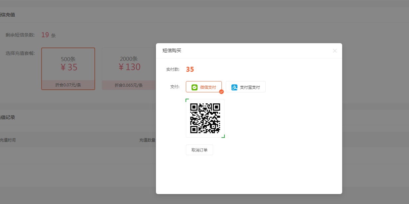Select WeChat Pay payment option
Viewport: 409px width, 204px height.
pos(204,87)
